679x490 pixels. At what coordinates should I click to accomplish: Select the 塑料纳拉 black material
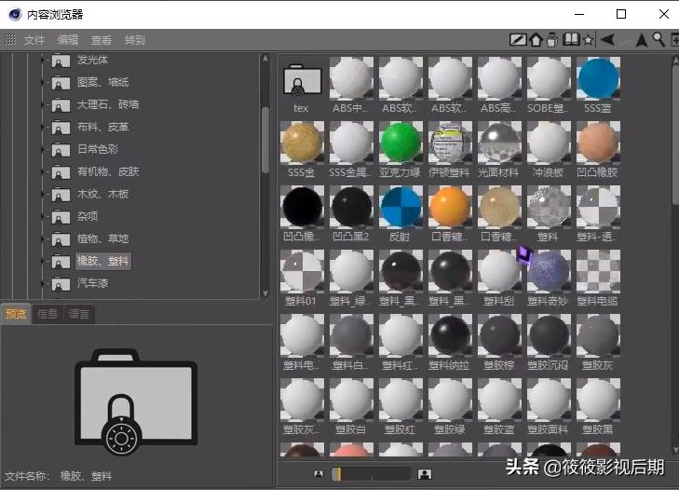click(450, 335)
